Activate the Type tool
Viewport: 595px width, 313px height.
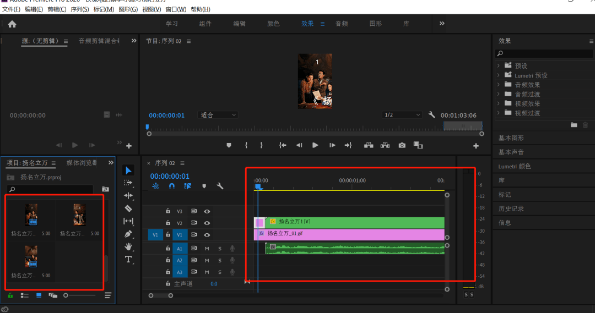click(128, 259)
